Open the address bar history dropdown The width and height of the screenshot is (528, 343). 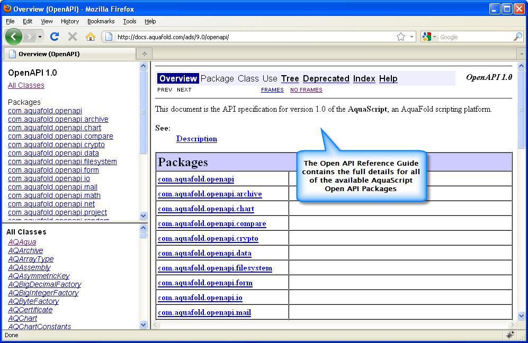(411, 37)
